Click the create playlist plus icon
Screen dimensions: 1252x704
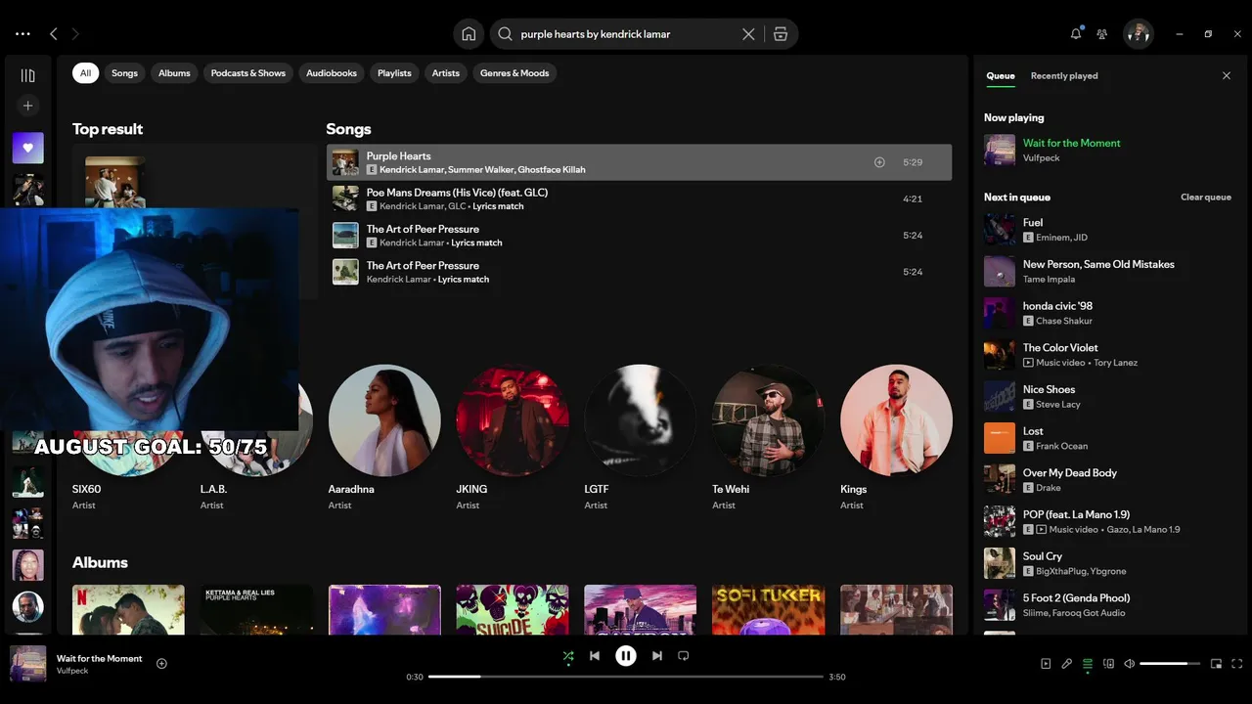27,106
